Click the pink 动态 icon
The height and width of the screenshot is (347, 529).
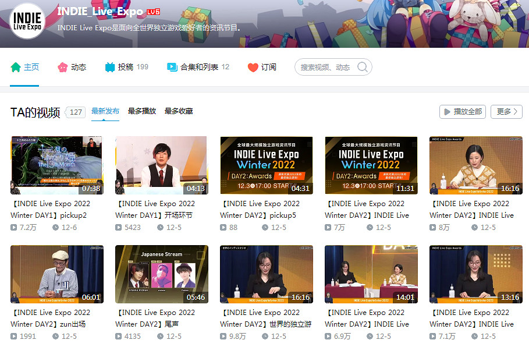pyautogui.click(x=62, y=67)
